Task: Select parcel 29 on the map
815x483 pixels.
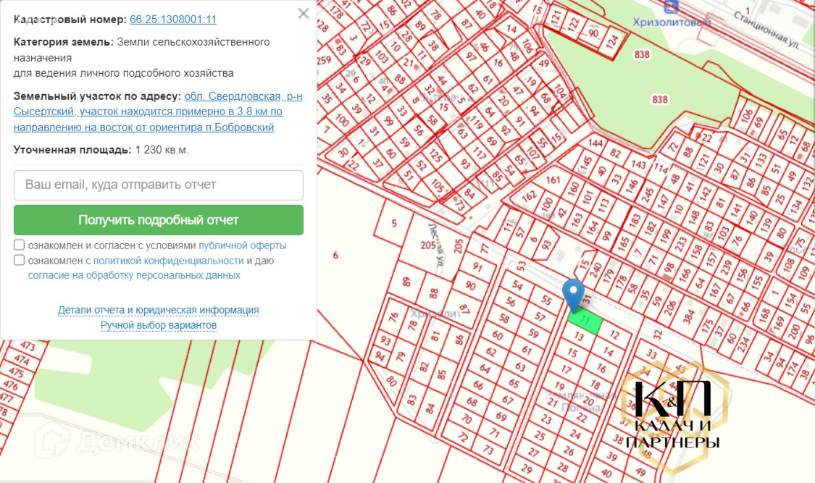Action: tap(526, 469)
